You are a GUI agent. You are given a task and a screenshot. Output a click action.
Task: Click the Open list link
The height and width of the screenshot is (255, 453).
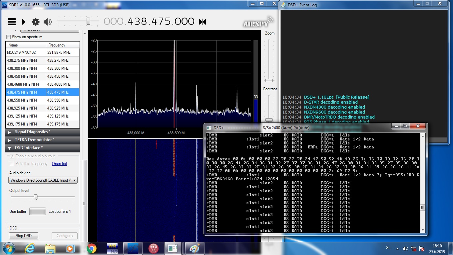pos(59,164)
